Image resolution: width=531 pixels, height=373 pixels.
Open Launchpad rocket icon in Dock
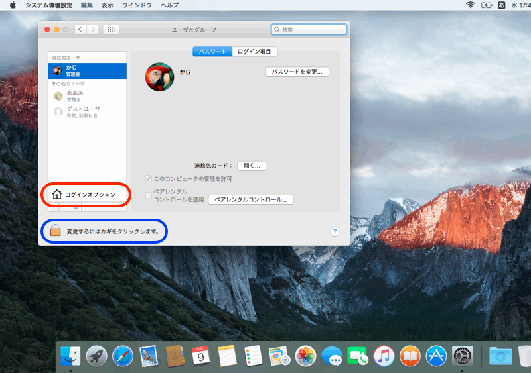[97, 356]
